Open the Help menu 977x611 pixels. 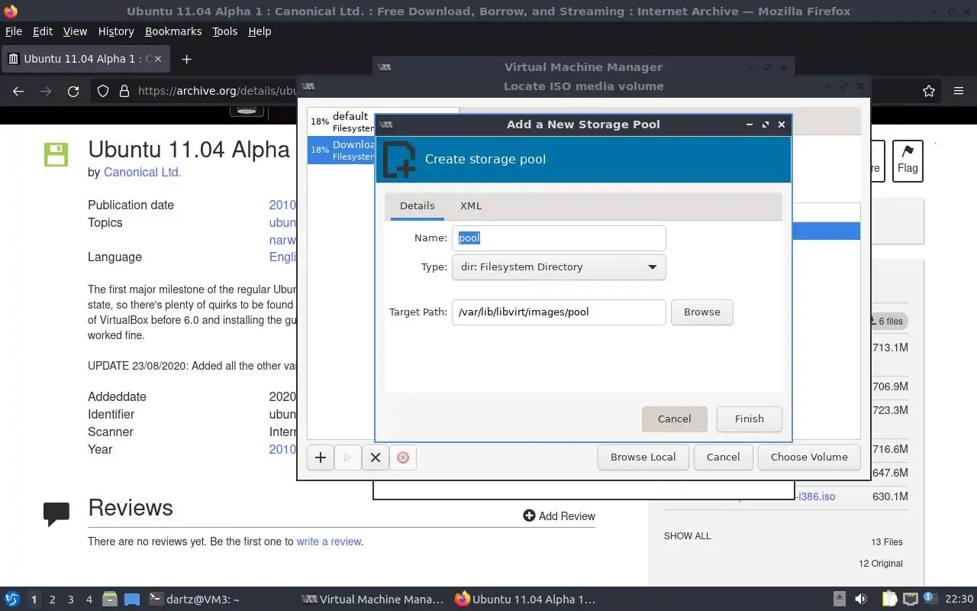click(260, 31)
